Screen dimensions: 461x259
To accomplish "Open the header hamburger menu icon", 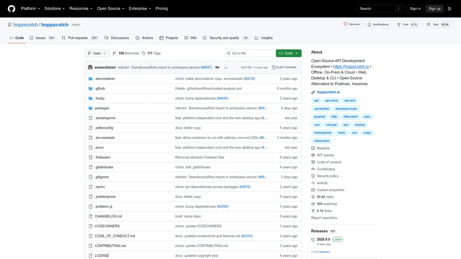I will (449, 9).
